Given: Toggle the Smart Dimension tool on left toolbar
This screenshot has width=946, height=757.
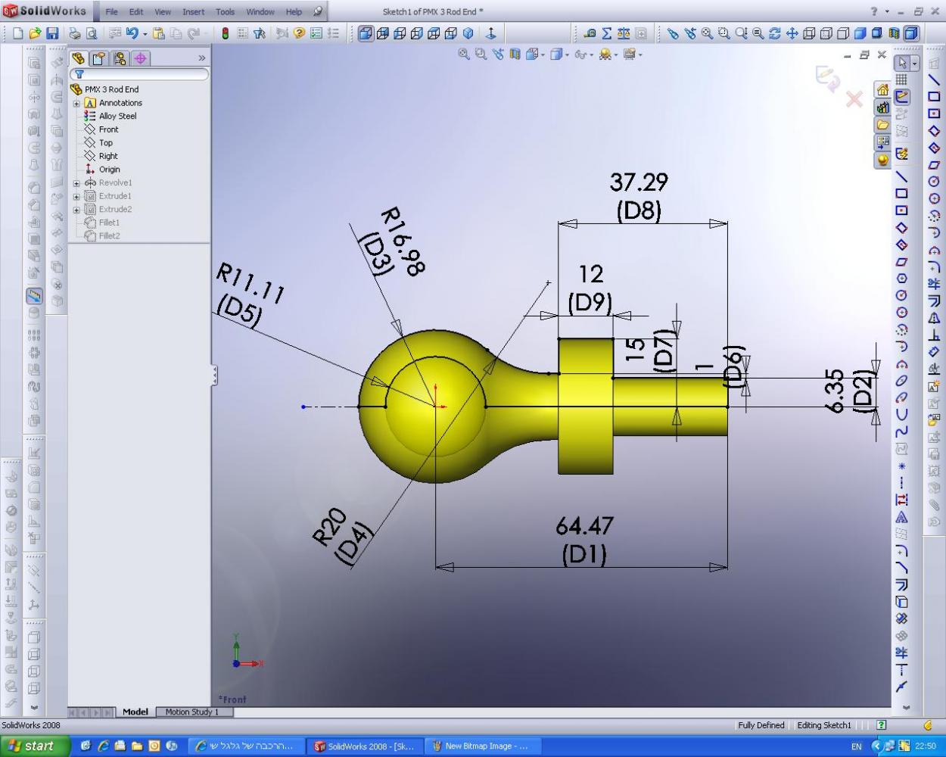Looking at the screenshot, I should 34,296.
